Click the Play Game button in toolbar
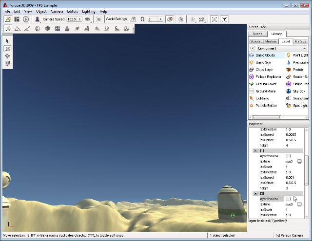The image size is (312, 241). (x=26, y=19)
